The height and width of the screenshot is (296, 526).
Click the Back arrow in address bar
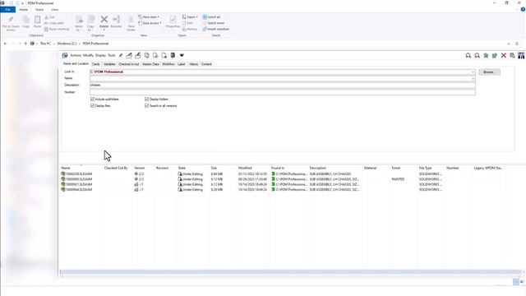[x=6, y=44]
